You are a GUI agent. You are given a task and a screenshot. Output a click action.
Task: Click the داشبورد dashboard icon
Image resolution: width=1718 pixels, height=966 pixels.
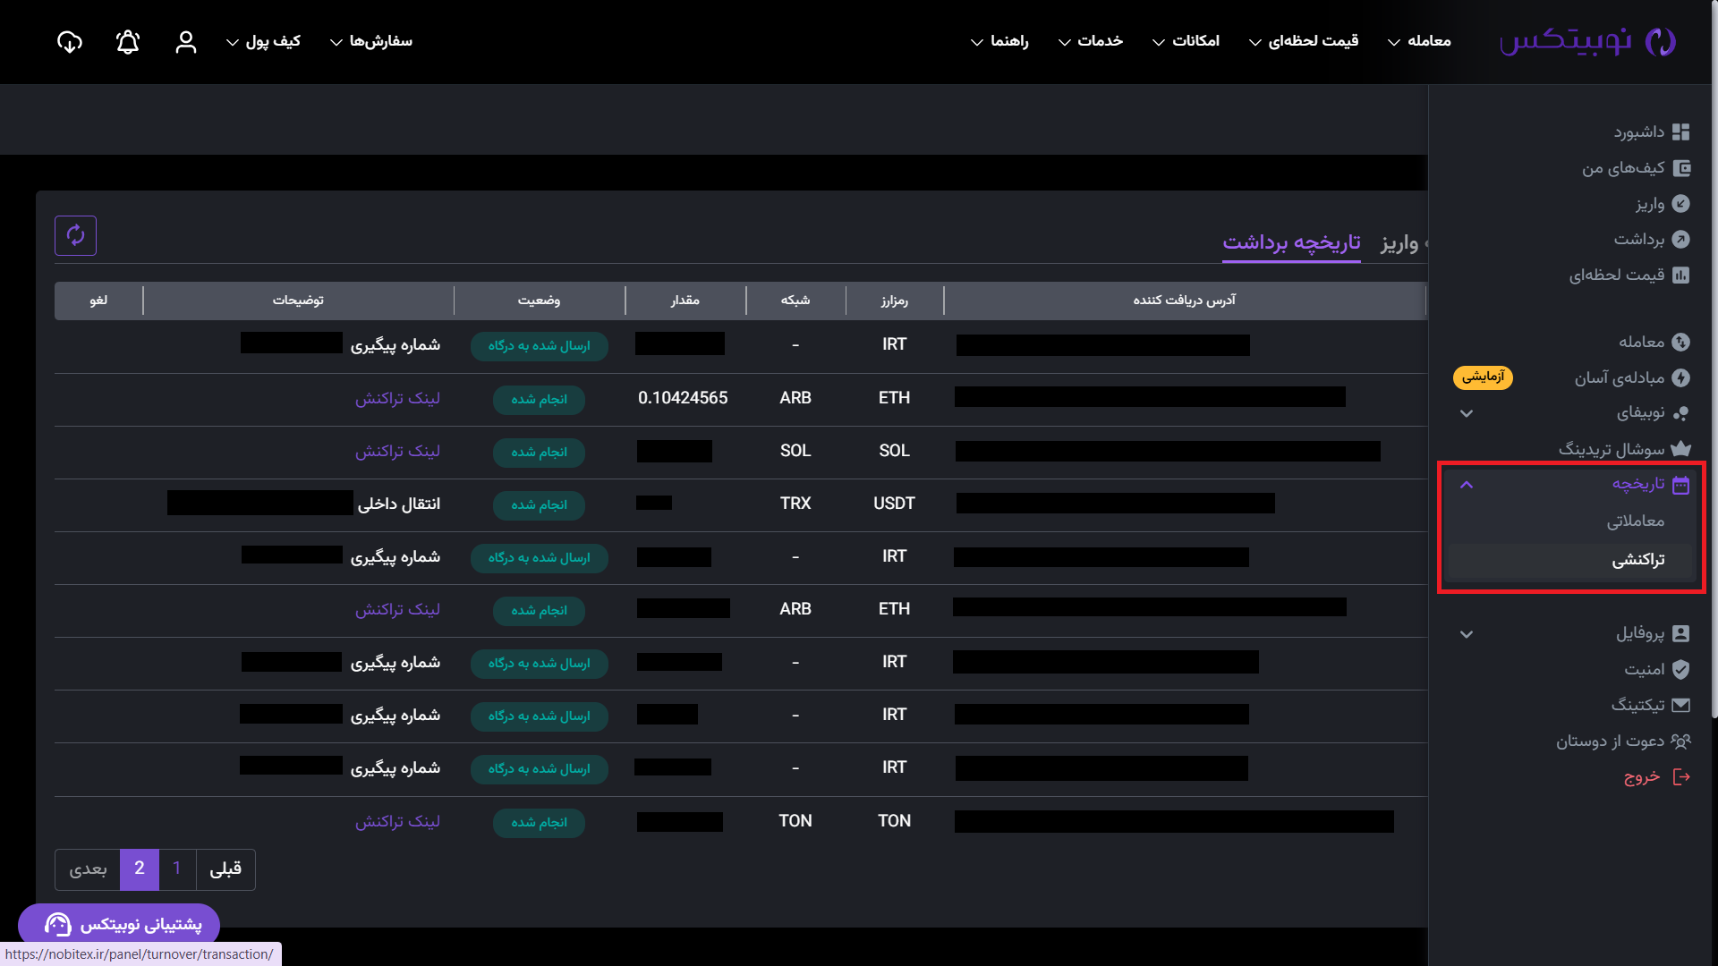(x=1680, y=131)
